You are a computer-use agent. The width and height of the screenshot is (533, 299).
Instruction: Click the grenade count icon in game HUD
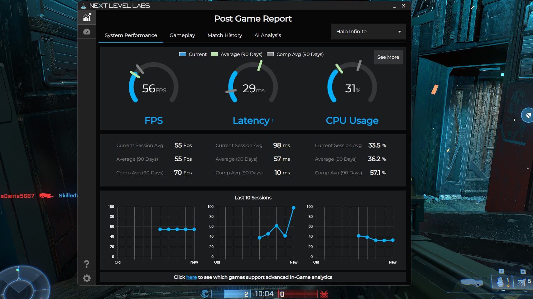click(501, 282)
